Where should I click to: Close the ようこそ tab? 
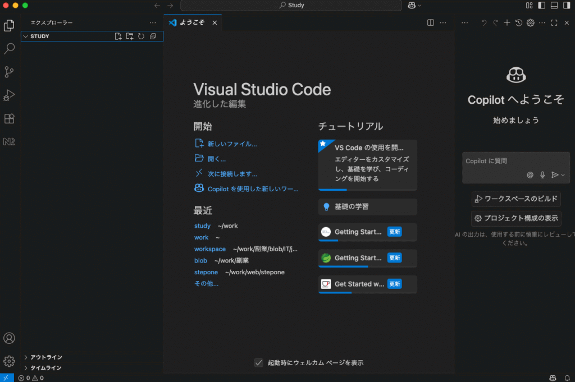(x=215, y=22)
